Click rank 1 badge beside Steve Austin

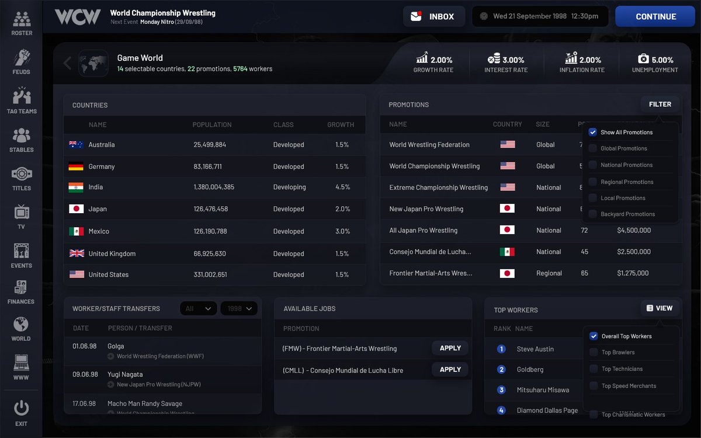(501, 349)
